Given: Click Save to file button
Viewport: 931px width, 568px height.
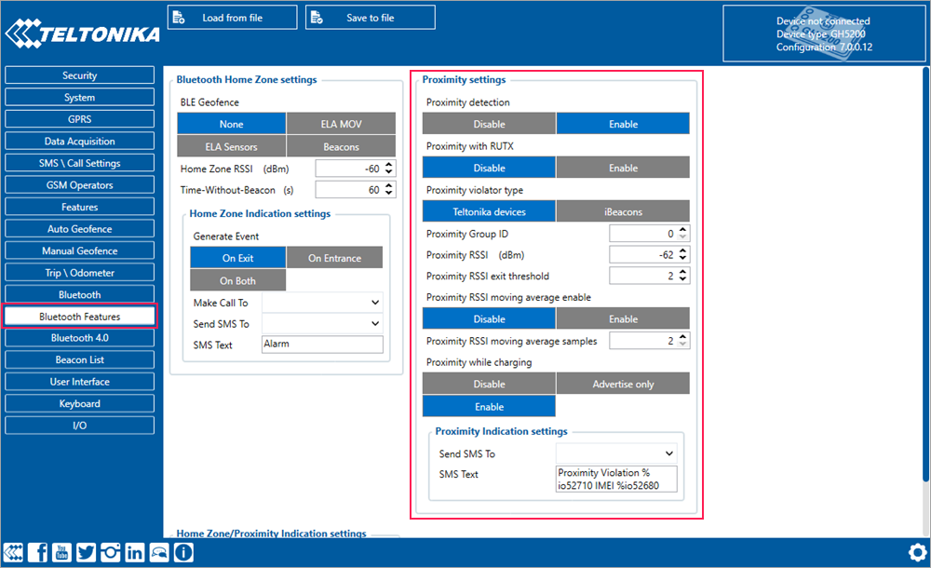Looking at the screenshot, I should tap(370, 18).
